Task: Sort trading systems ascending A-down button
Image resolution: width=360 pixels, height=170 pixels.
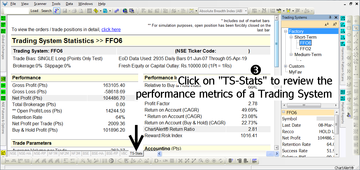Action: click(326, 24)
